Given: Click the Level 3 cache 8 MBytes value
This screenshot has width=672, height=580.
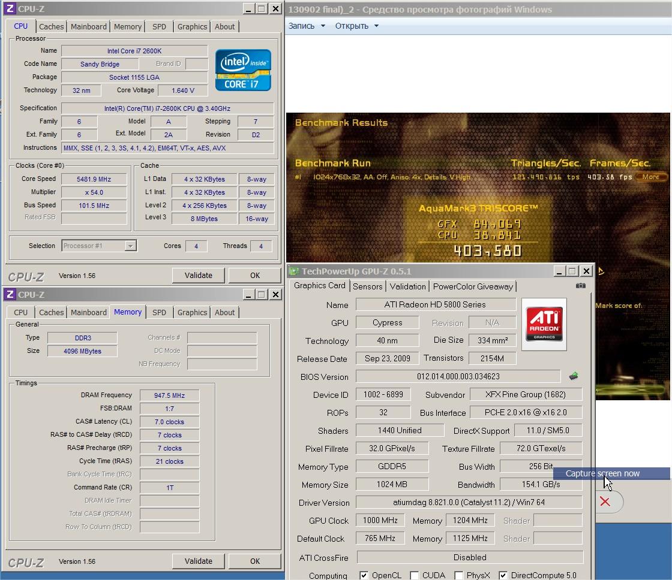Looking at the screenshot, I should [x=204, y=218].
